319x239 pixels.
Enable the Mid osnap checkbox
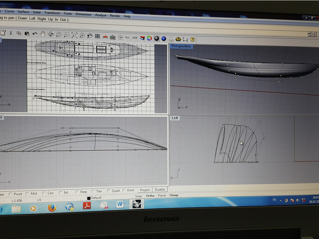click(x=27, y=194)
